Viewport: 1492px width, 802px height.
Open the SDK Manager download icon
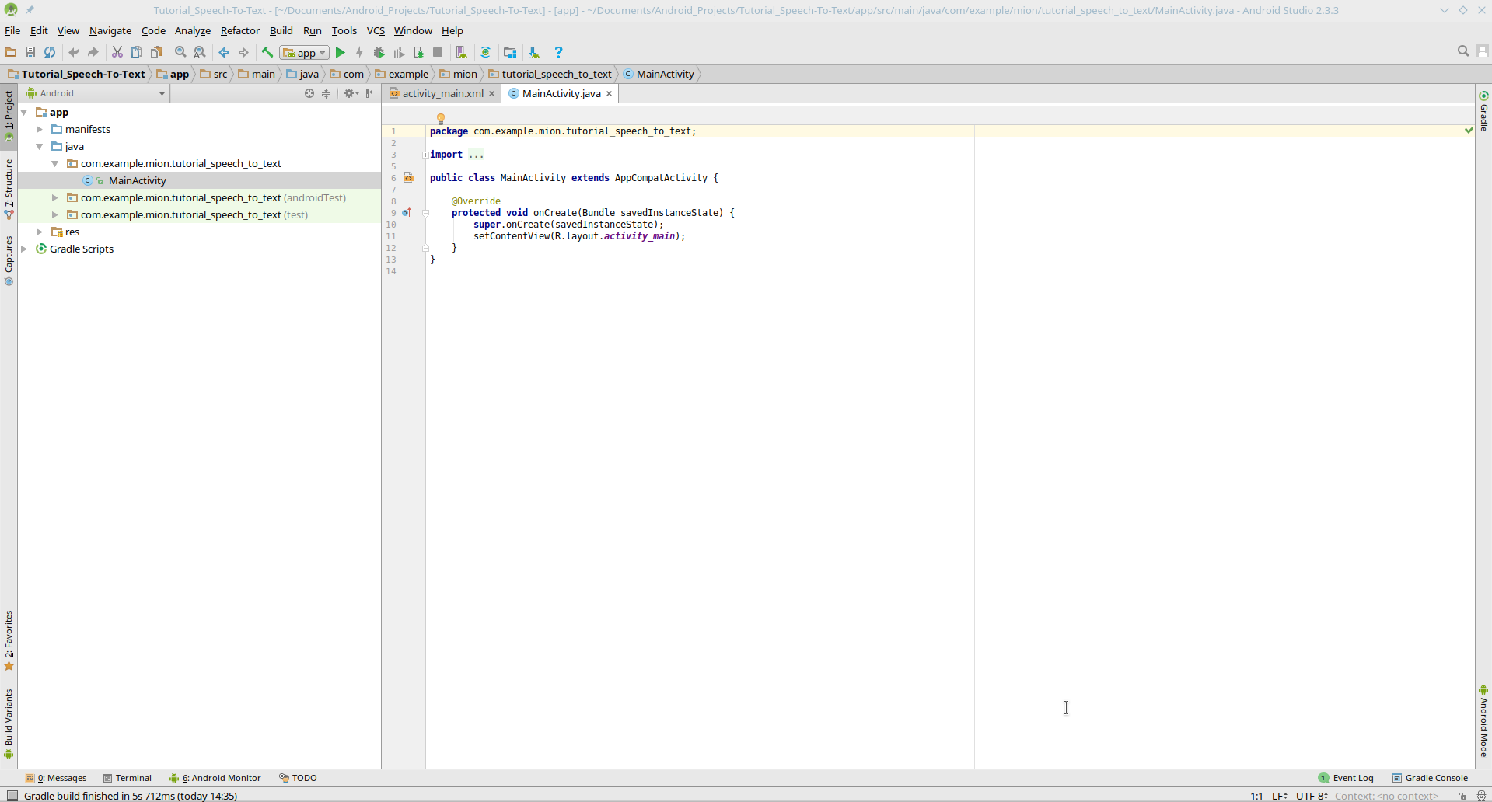pyautogui.click(x=533, y=53)
